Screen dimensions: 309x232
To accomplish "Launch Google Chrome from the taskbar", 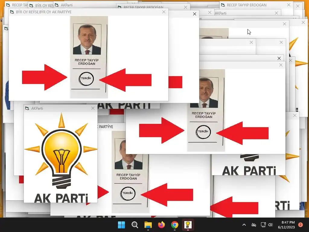I will pos(175,225).
